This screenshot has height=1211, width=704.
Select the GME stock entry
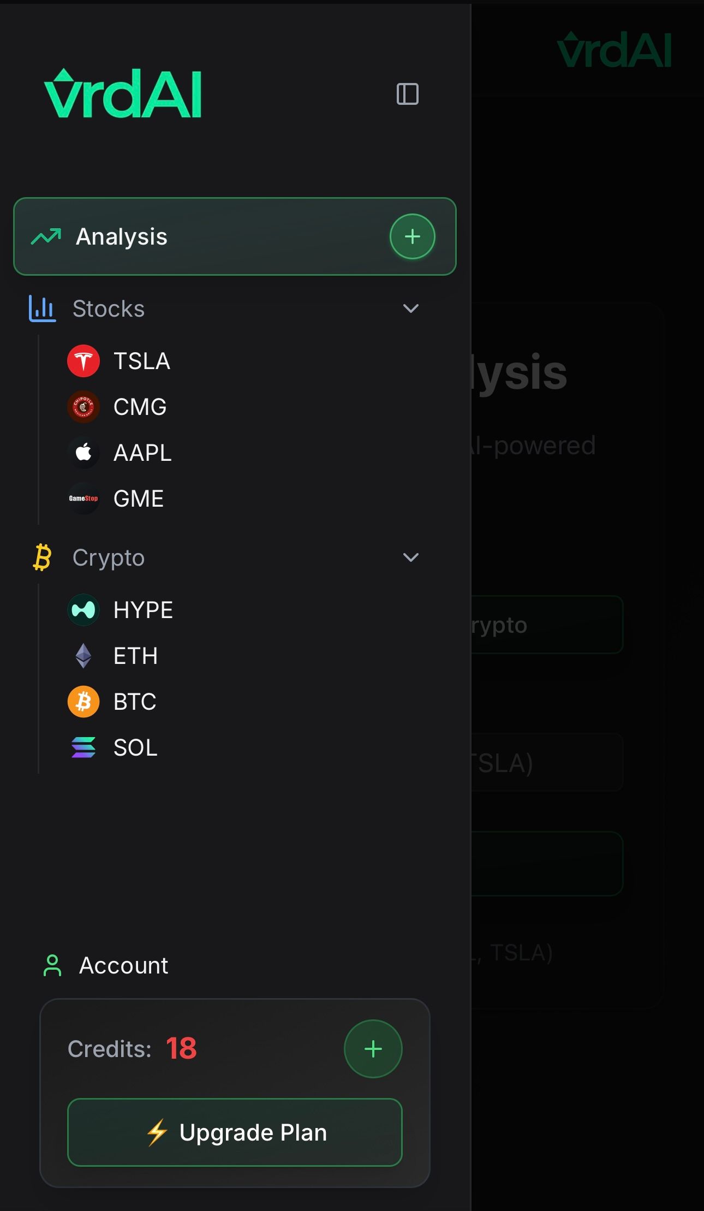(139, 498)
